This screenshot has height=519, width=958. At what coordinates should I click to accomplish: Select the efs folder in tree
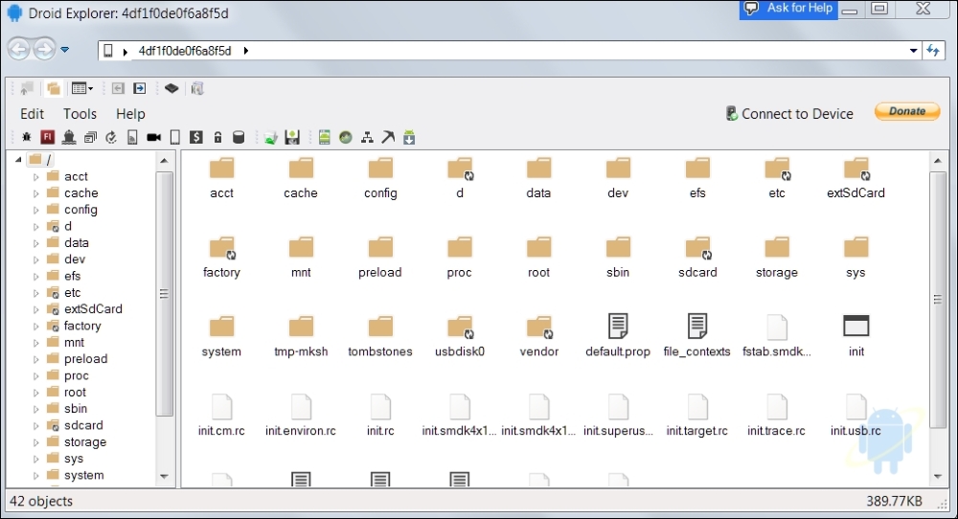(72, 276)
